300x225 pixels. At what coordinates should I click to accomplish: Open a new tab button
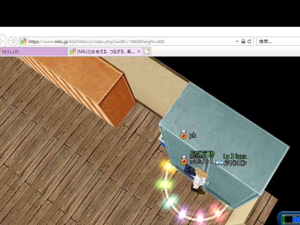[147, 51]
